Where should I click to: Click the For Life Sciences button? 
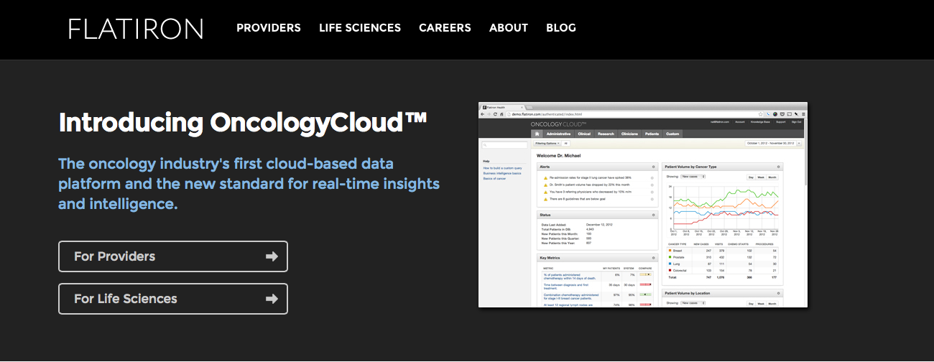pyautogui.click(x=173, y=299)
